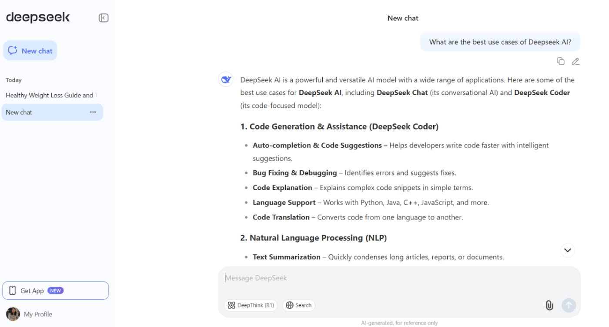Image resolution: width=609 pixels, height=327 pixels.
Task: Click the Today section label
Action: (13, 80)
